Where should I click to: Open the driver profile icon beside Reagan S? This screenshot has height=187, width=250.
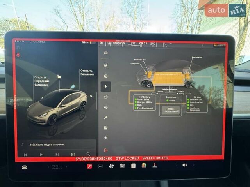tap(109, 43)
